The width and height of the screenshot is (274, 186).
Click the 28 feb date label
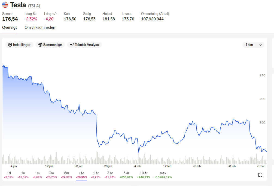pyautogui.click(x=232, y=166)
